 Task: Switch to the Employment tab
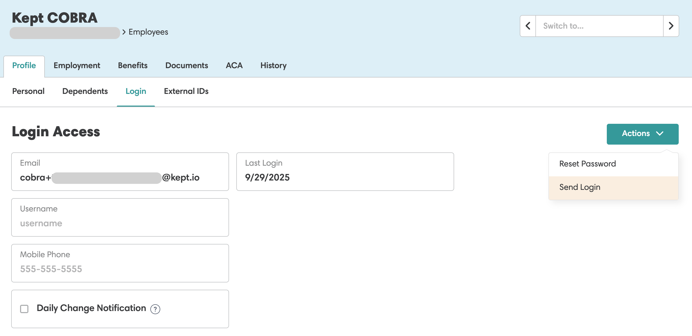(77, 66)
